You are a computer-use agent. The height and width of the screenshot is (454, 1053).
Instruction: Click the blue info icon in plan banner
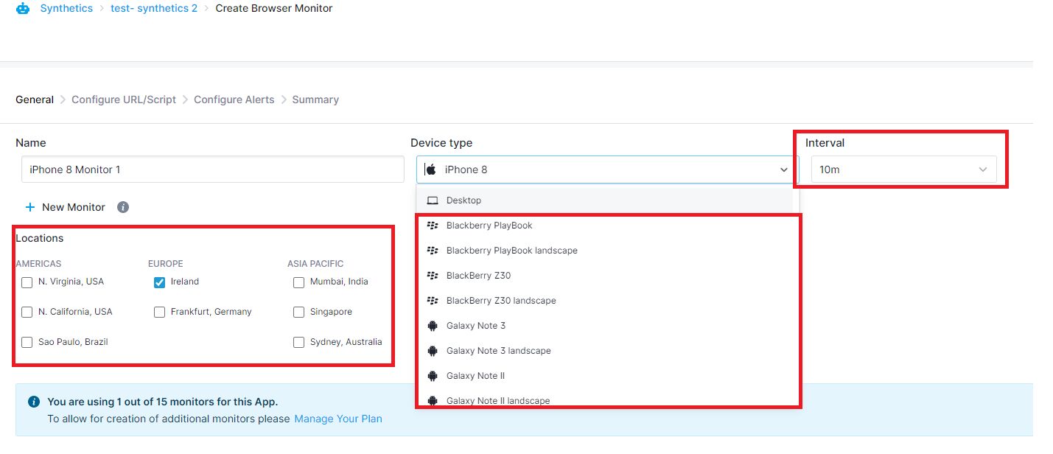click(34, 402)
